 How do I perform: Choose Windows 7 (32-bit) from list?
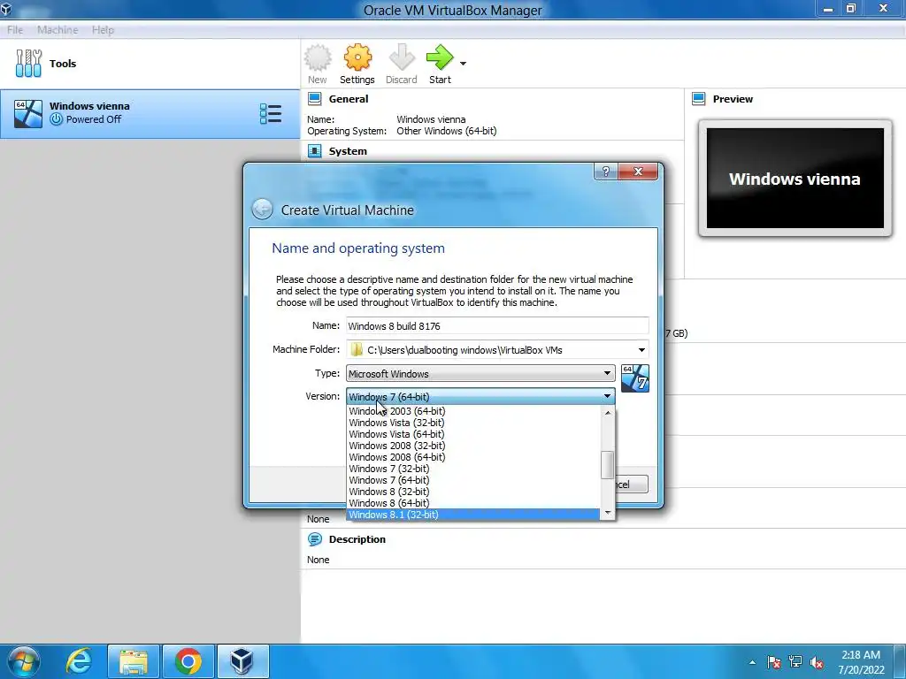(472, 469)
